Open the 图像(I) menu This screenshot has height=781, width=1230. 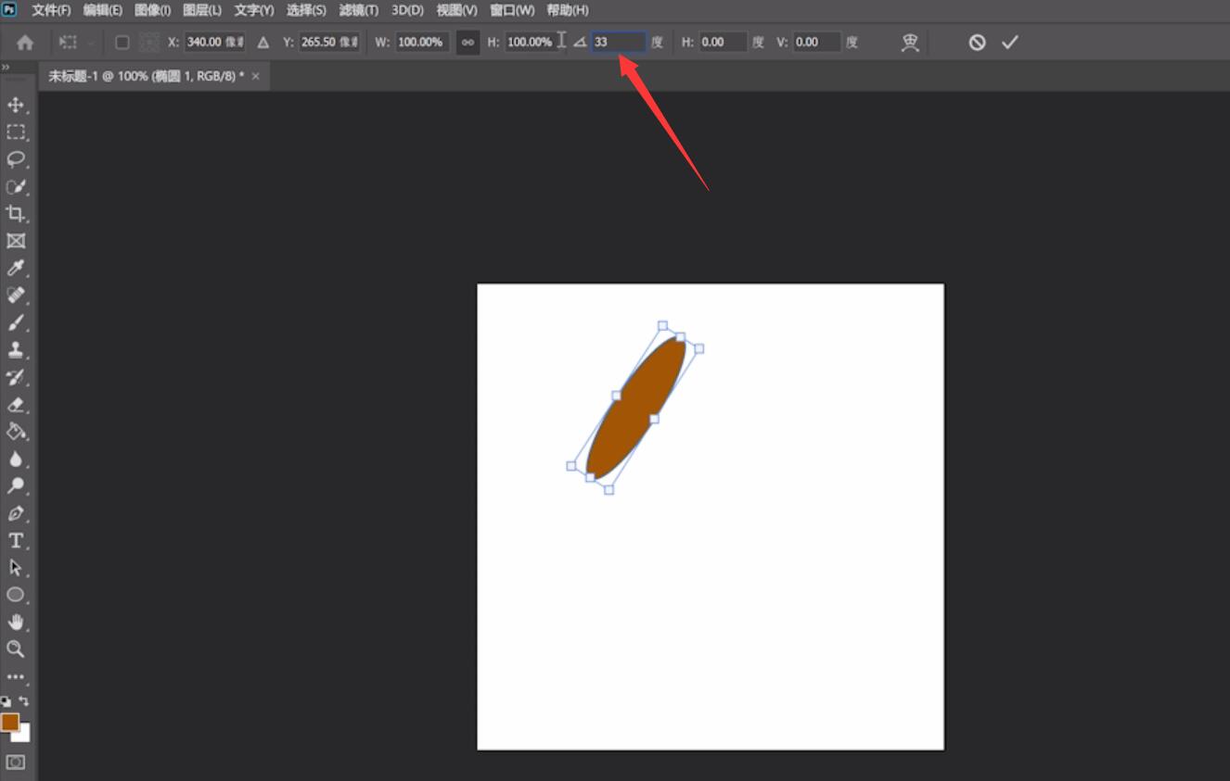click(152, 10)
